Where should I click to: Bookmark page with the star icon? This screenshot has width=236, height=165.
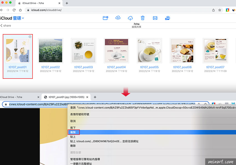pyautogui.click(x=220, y=10)
